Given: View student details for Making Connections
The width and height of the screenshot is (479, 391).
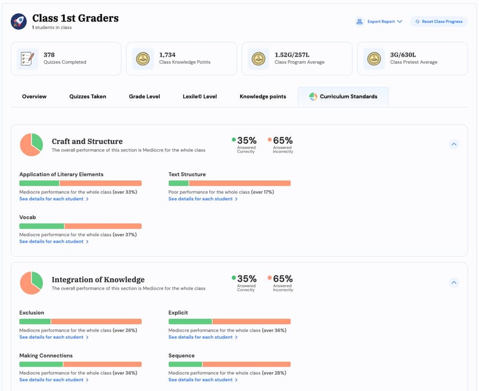Looking at the screenshot, I should pyautogui.click(x=54, y=380).
